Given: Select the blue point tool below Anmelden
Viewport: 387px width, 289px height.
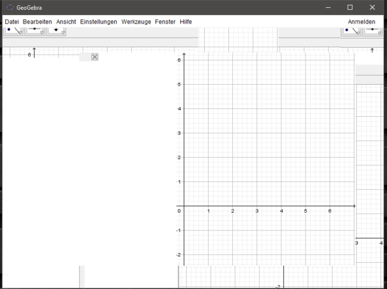Looking at the screenshot, I should click(x=351, y=32).
